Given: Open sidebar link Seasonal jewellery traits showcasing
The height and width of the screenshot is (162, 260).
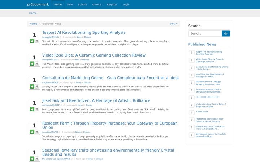Looking at the screenshot, I should click(x=209, y=90).
